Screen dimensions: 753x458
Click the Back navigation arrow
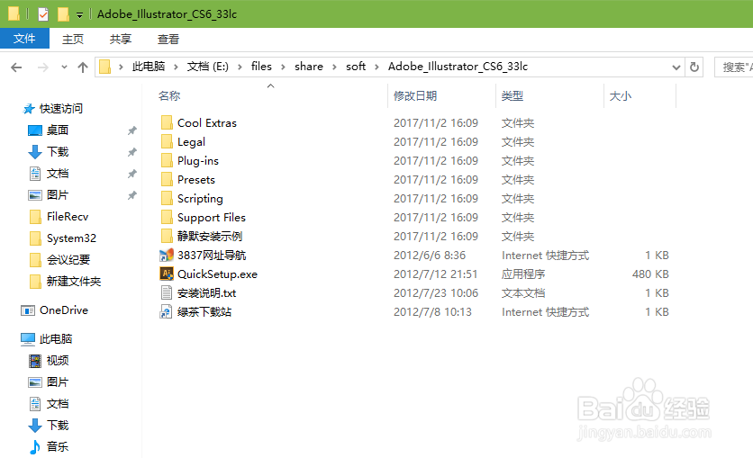point(16,67)
